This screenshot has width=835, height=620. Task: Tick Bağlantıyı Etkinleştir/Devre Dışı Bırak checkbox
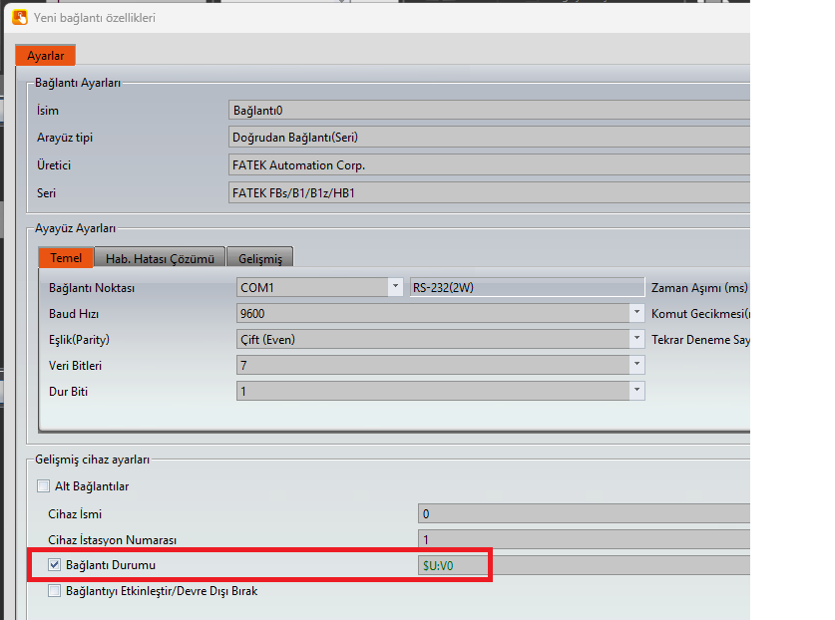click(x=55, y=591)
